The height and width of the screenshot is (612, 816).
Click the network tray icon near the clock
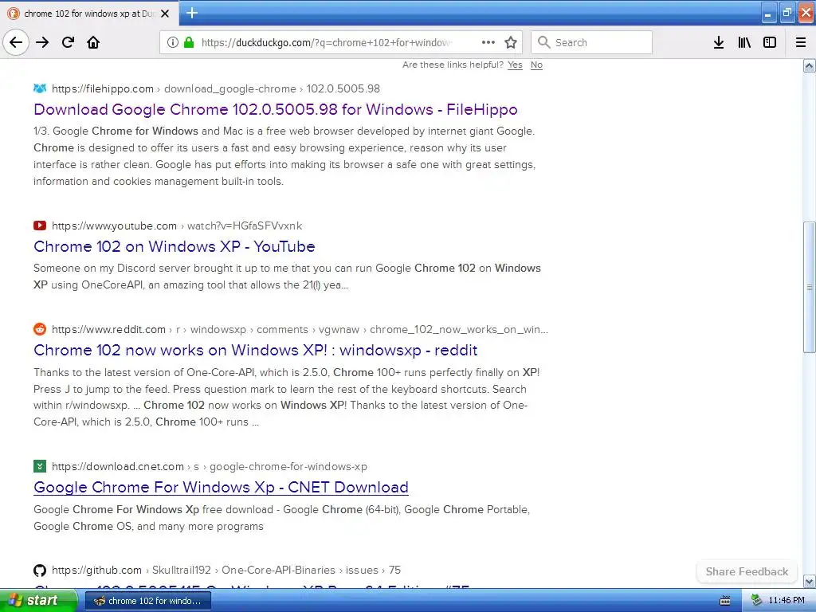(756, 600)
